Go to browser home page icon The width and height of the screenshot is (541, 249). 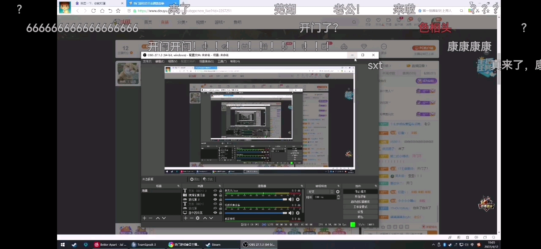click(102, 11)
